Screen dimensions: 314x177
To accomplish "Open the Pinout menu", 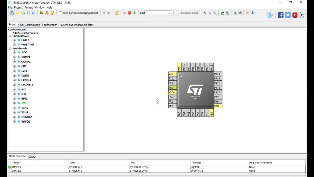I will [x=28, y=7].
